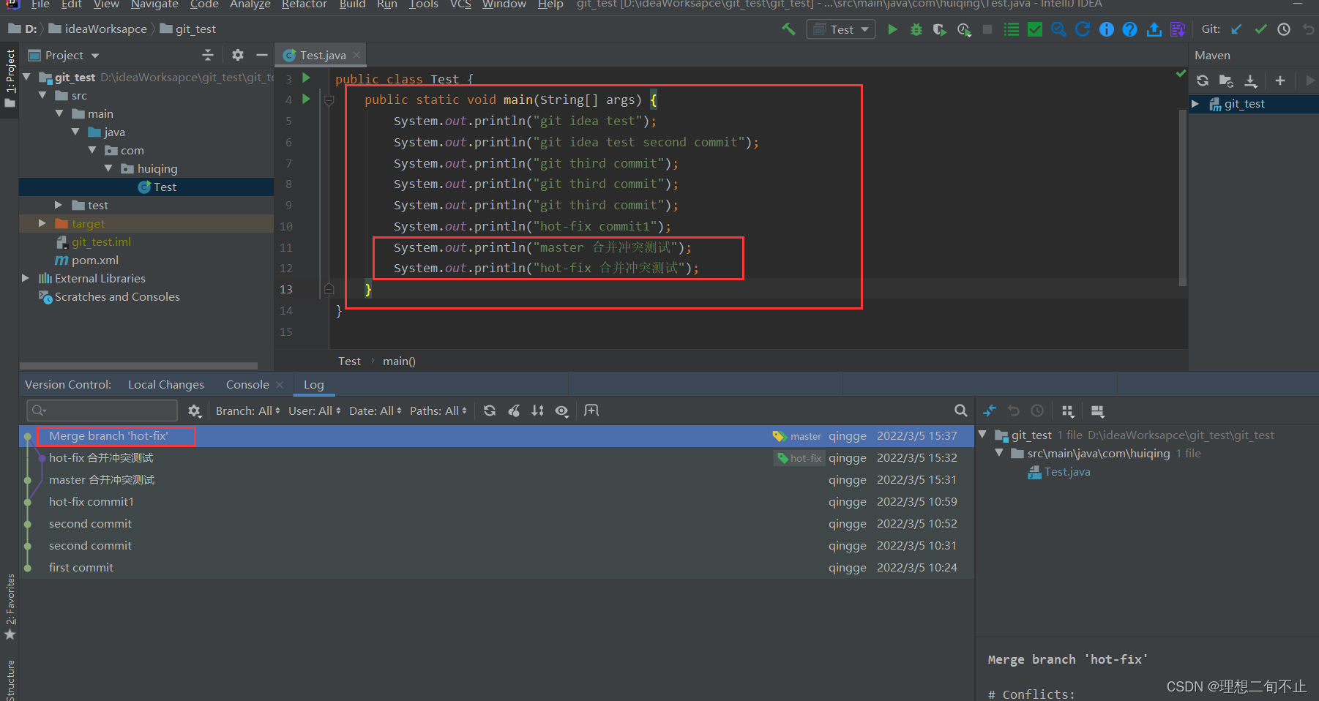
Task: Click the green Run button in toolbar
Action: point(892,29)
